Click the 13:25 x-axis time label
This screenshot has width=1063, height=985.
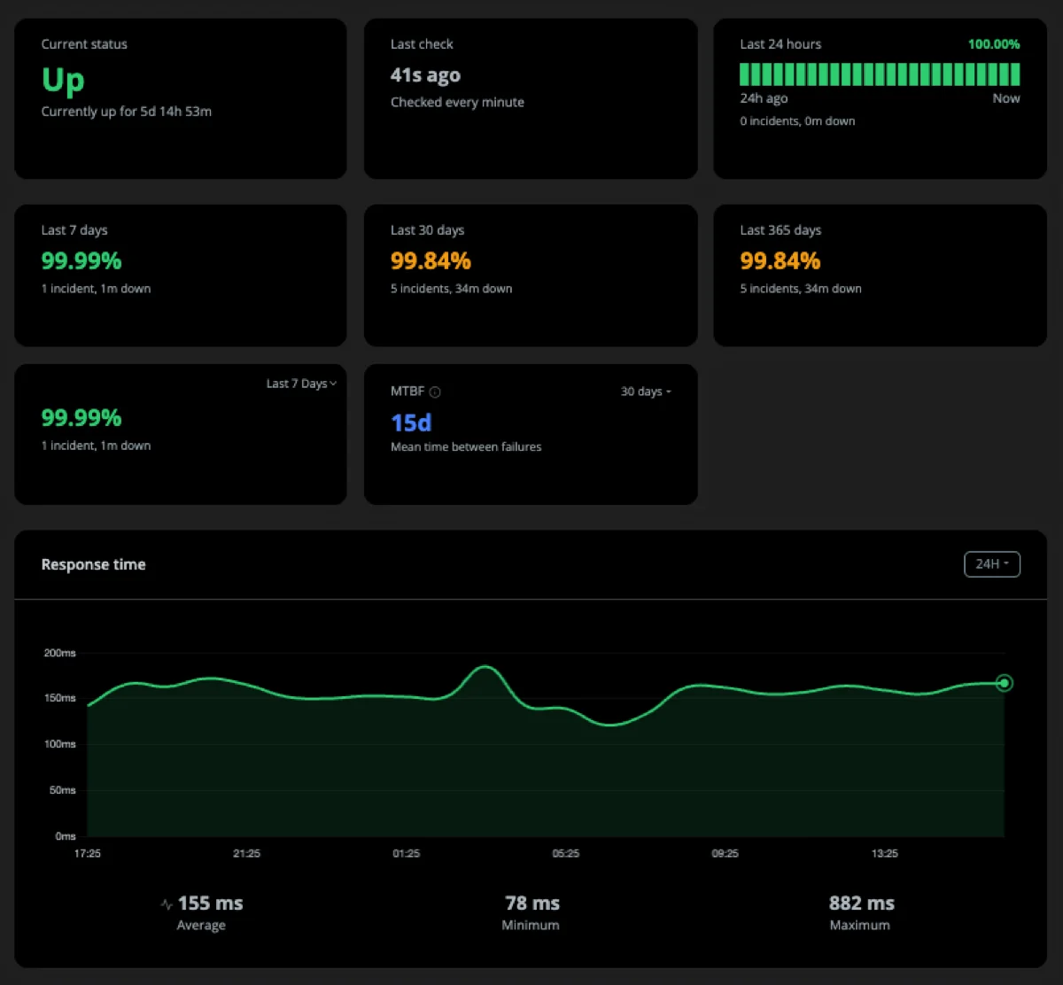[x=884, y=854]
